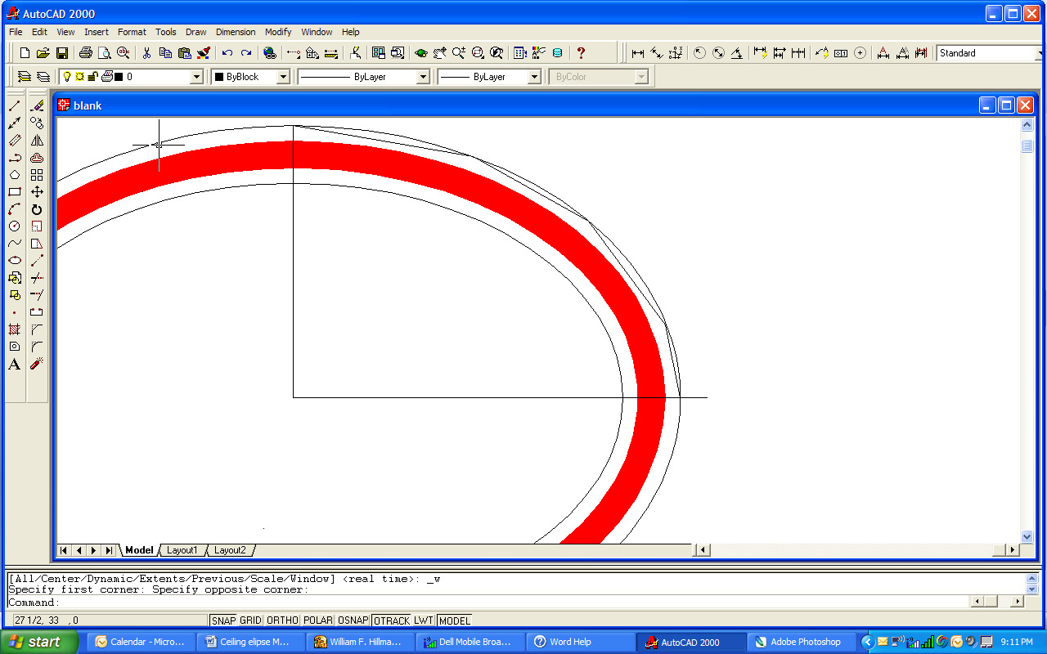Screen dimensions: 1047x654
Task: Open the File menu
Action: click(16, 32)
